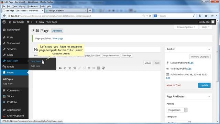Follow the View page notice link
Screen dimensions: 220x124
[x=58, y=38]
